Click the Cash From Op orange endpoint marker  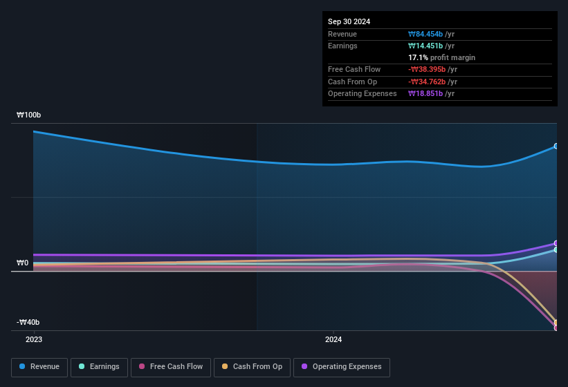click(556, 322)
